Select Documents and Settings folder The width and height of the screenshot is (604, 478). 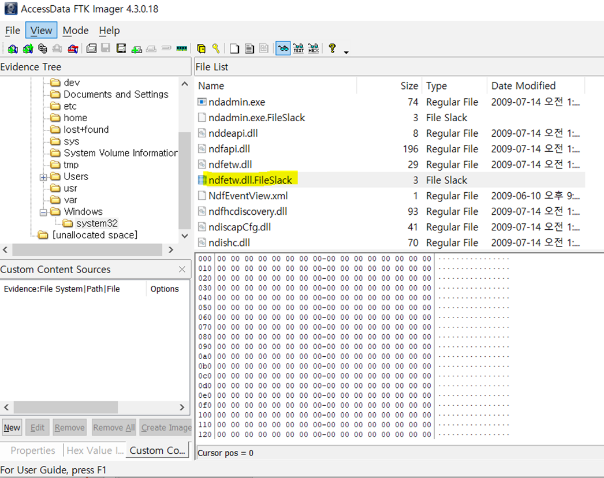[116, 94]
